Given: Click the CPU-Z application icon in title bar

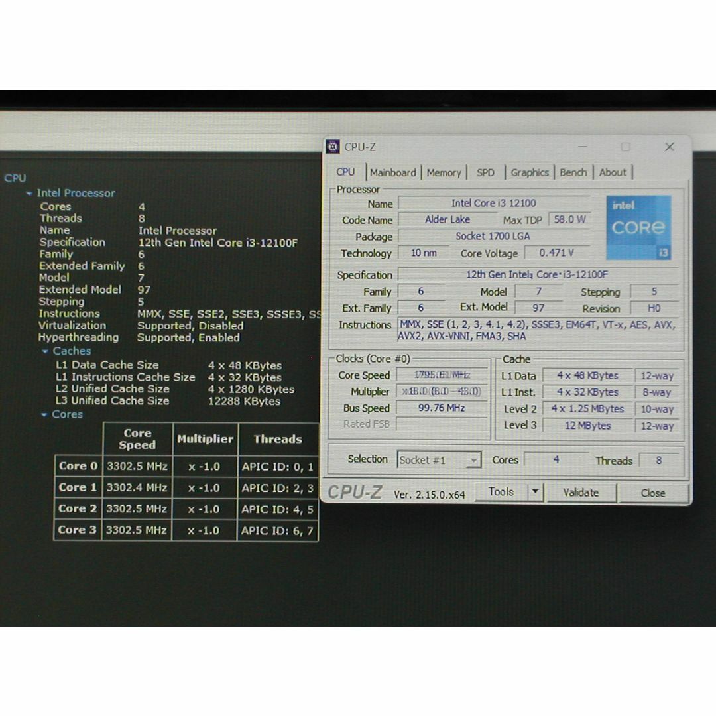Looking at the screenshot, I should point(333,147).
